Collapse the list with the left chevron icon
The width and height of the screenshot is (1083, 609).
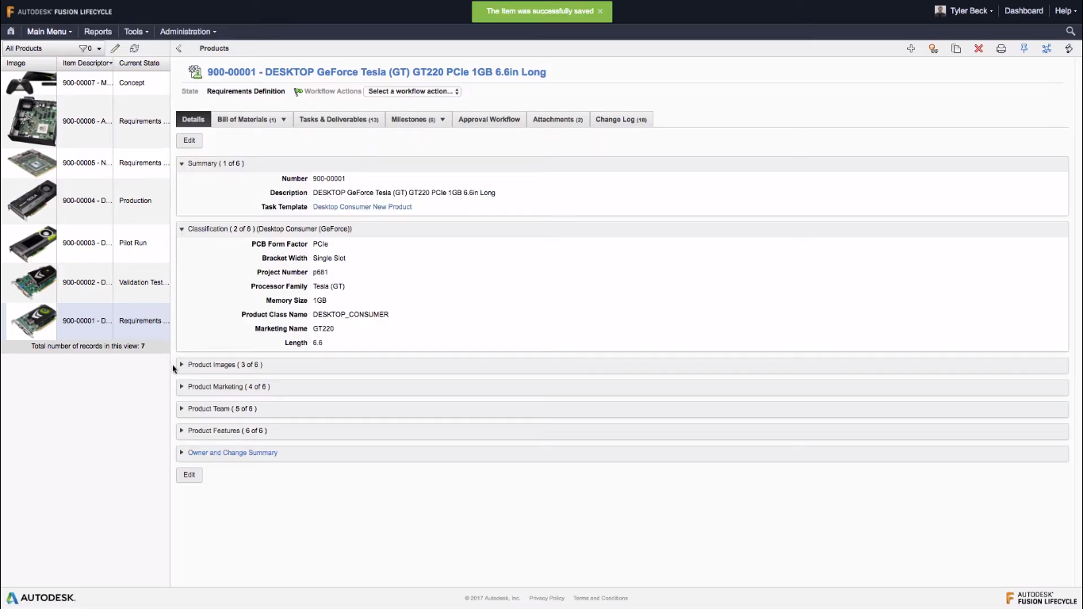pos(178,48)
